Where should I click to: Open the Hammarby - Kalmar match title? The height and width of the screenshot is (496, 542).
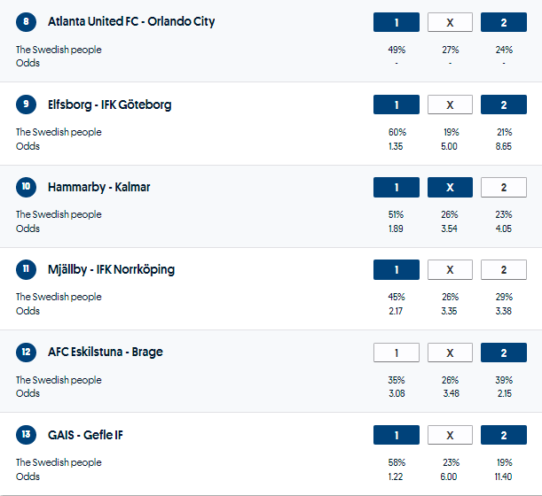point(98,187)
